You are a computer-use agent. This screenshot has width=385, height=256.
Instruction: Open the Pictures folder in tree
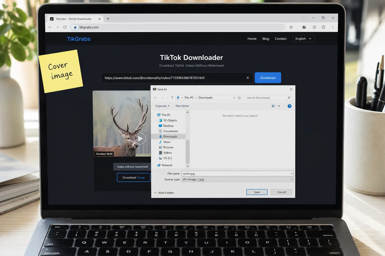166,147
